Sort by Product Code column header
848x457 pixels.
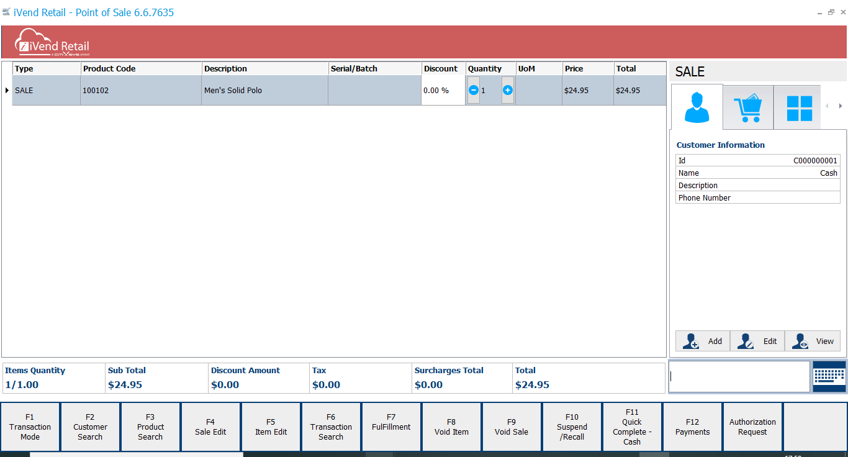point(141,69)
